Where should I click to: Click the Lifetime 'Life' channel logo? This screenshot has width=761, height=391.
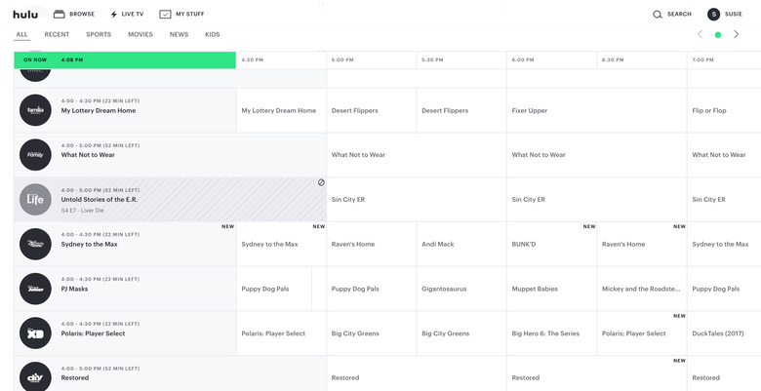35,199
